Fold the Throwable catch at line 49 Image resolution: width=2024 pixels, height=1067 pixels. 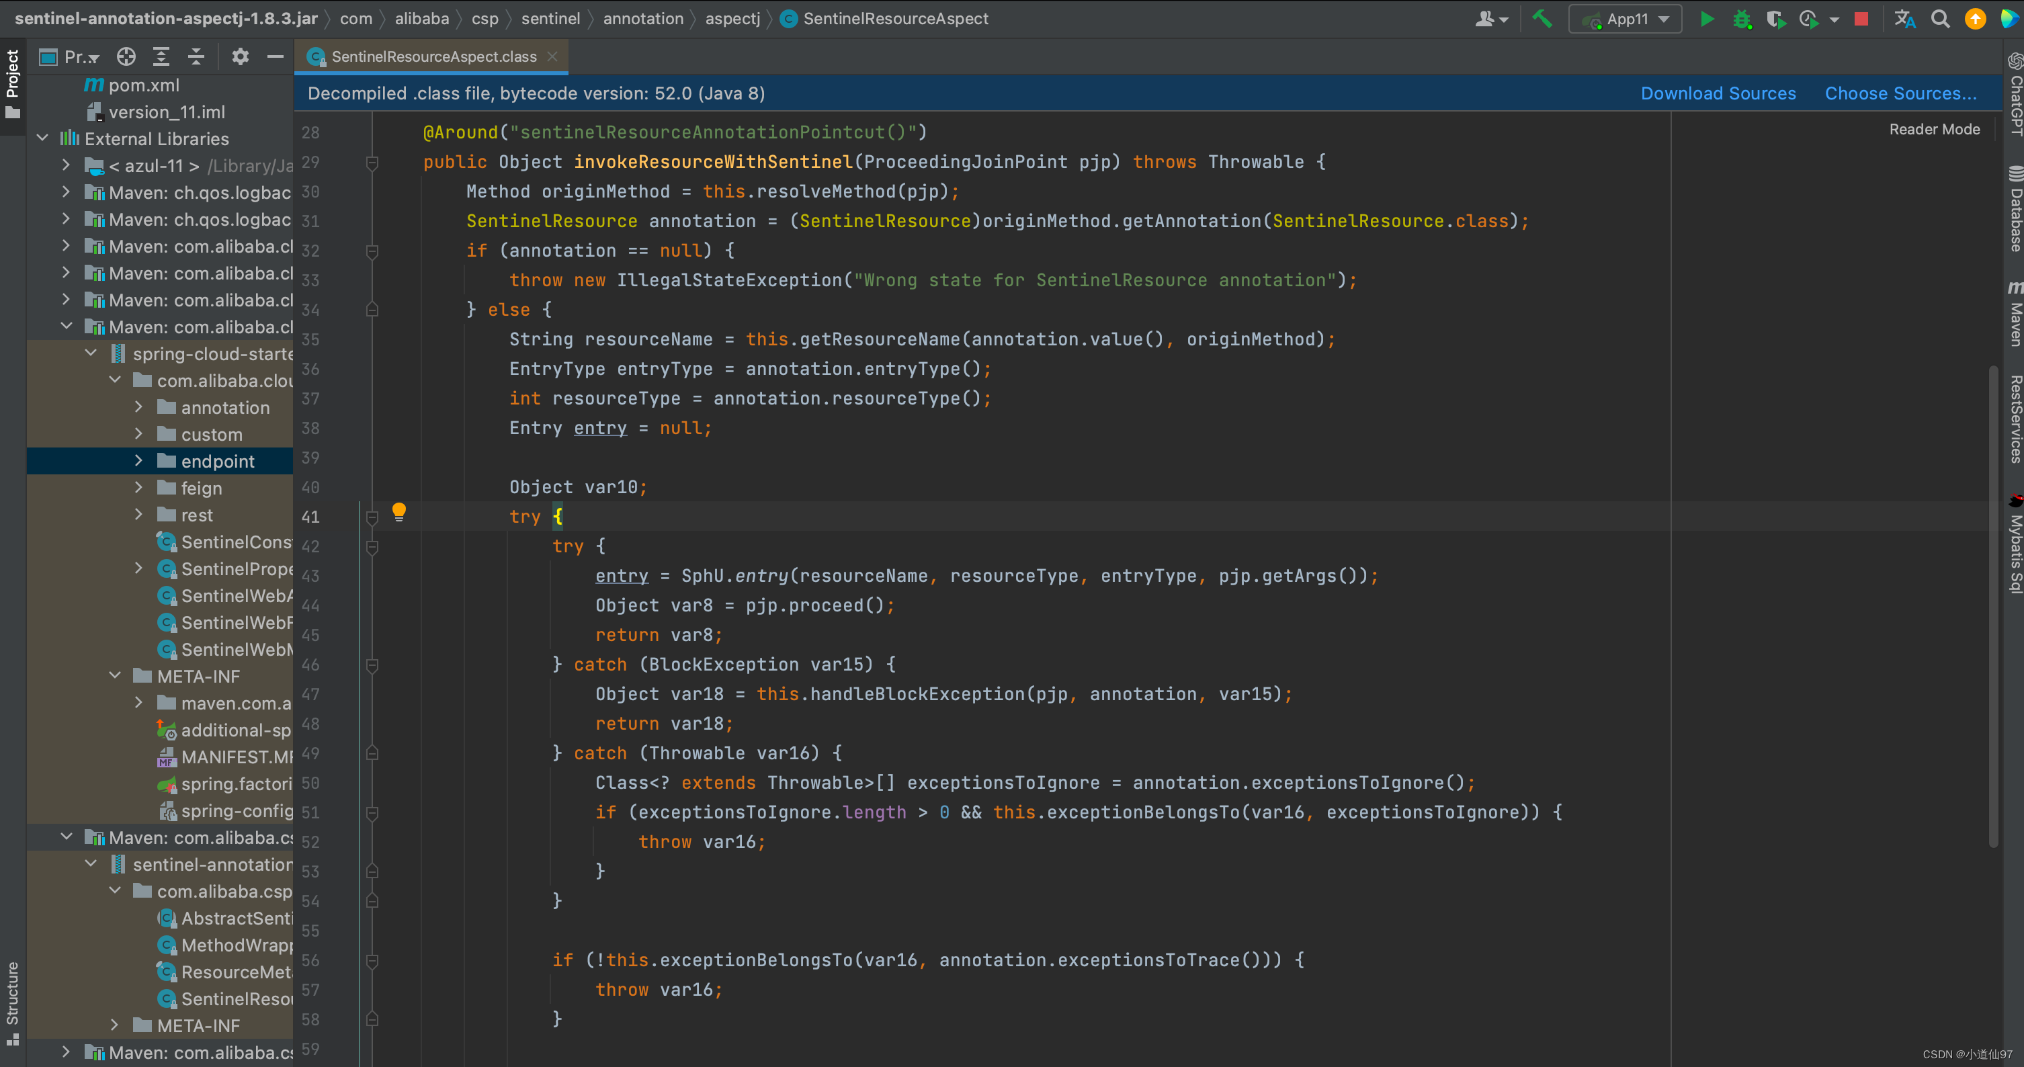click(x=372, y=753)
